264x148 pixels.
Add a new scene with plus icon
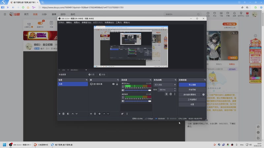click(59, 114)
